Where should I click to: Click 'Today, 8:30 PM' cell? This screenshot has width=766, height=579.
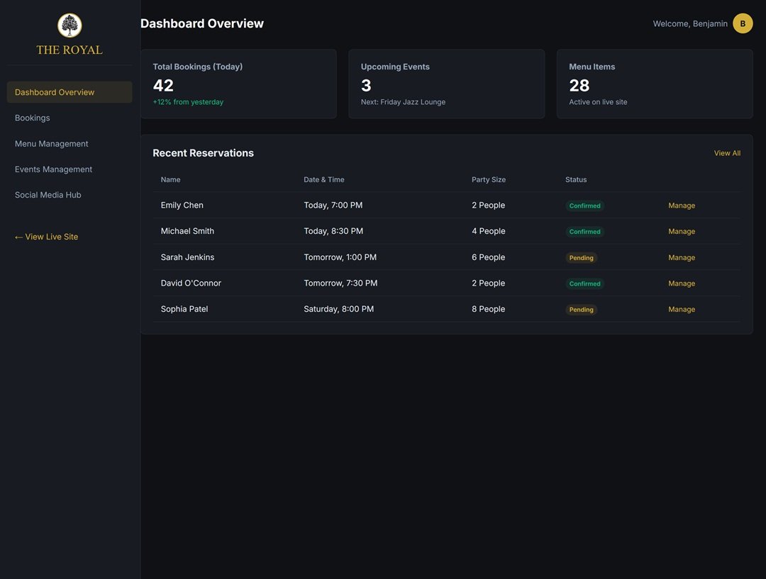tap(333, 231)
